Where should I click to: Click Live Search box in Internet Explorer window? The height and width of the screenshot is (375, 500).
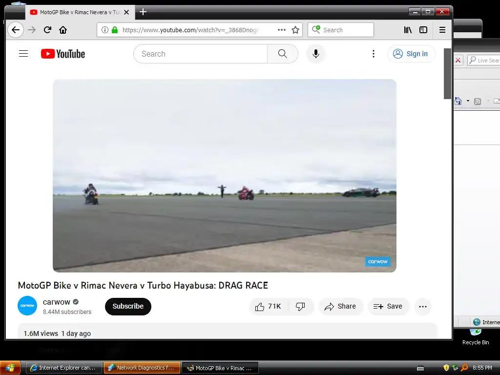pos(484,60)
